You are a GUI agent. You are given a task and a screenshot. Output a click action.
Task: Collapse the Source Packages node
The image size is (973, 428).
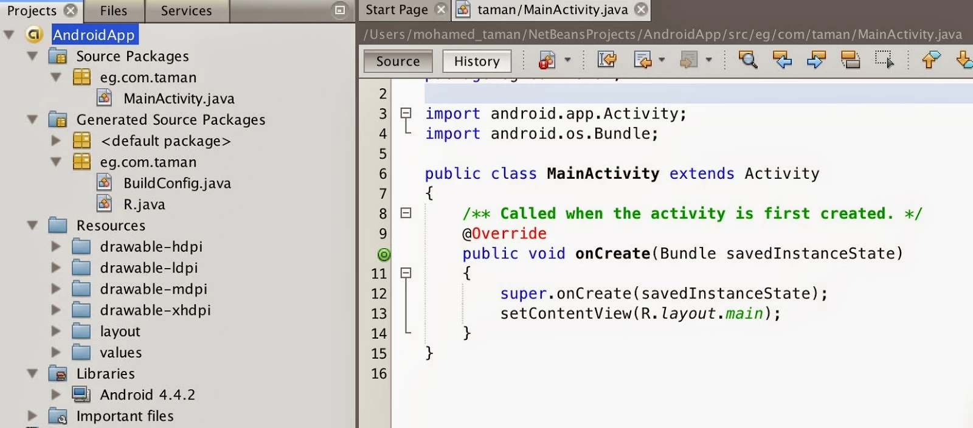click(33, 57)
